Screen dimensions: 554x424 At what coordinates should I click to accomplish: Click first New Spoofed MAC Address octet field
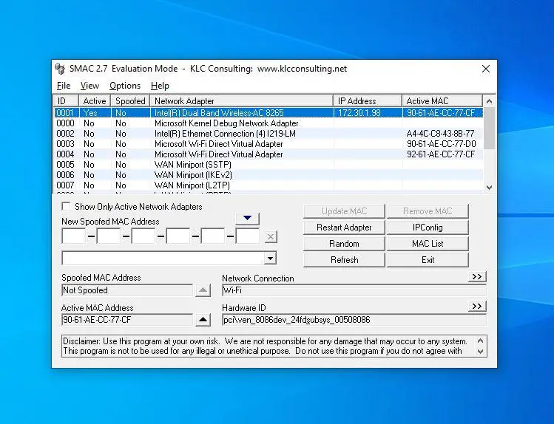(74, 236)
